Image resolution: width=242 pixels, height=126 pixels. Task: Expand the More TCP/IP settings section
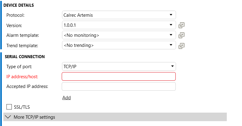pyautogui.click(x=115, y=117)
